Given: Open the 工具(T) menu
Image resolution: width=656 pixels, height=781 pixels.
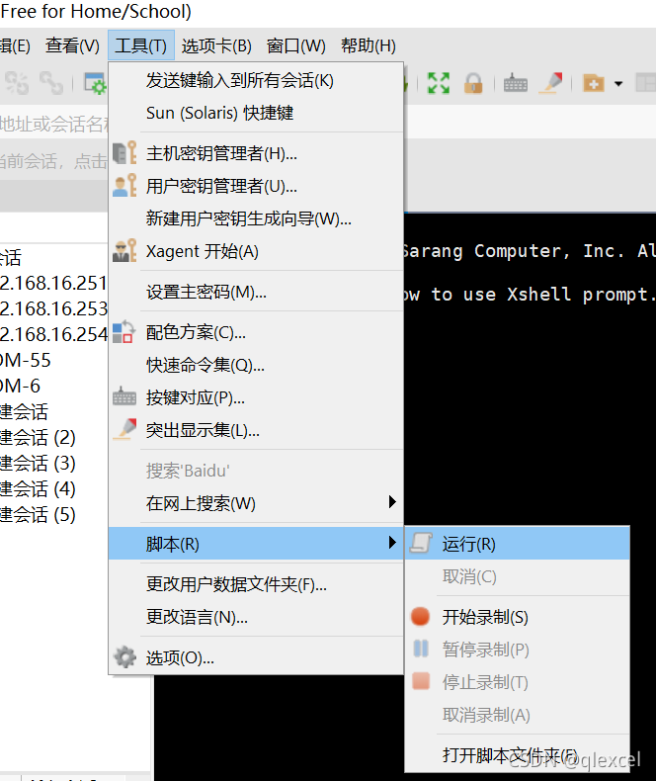Looking at the screenshot, I should [141, 45].
